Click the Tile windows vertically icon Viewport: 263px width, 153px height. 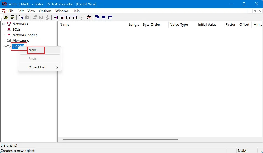110,17
